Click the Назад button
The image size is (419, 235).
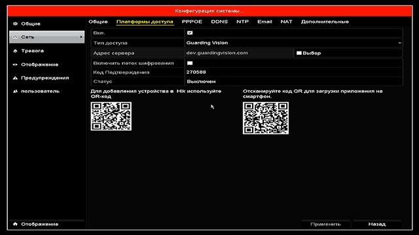click(377, 224)
